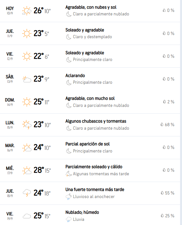This screenshot has width=182, height=225.
Task: Select 'Algunos chubascos y tormentas' description
Action: tap(96, 121)
